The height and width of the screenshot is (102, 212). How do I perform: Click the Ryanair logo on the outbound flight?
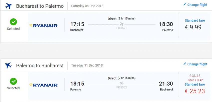44,26
